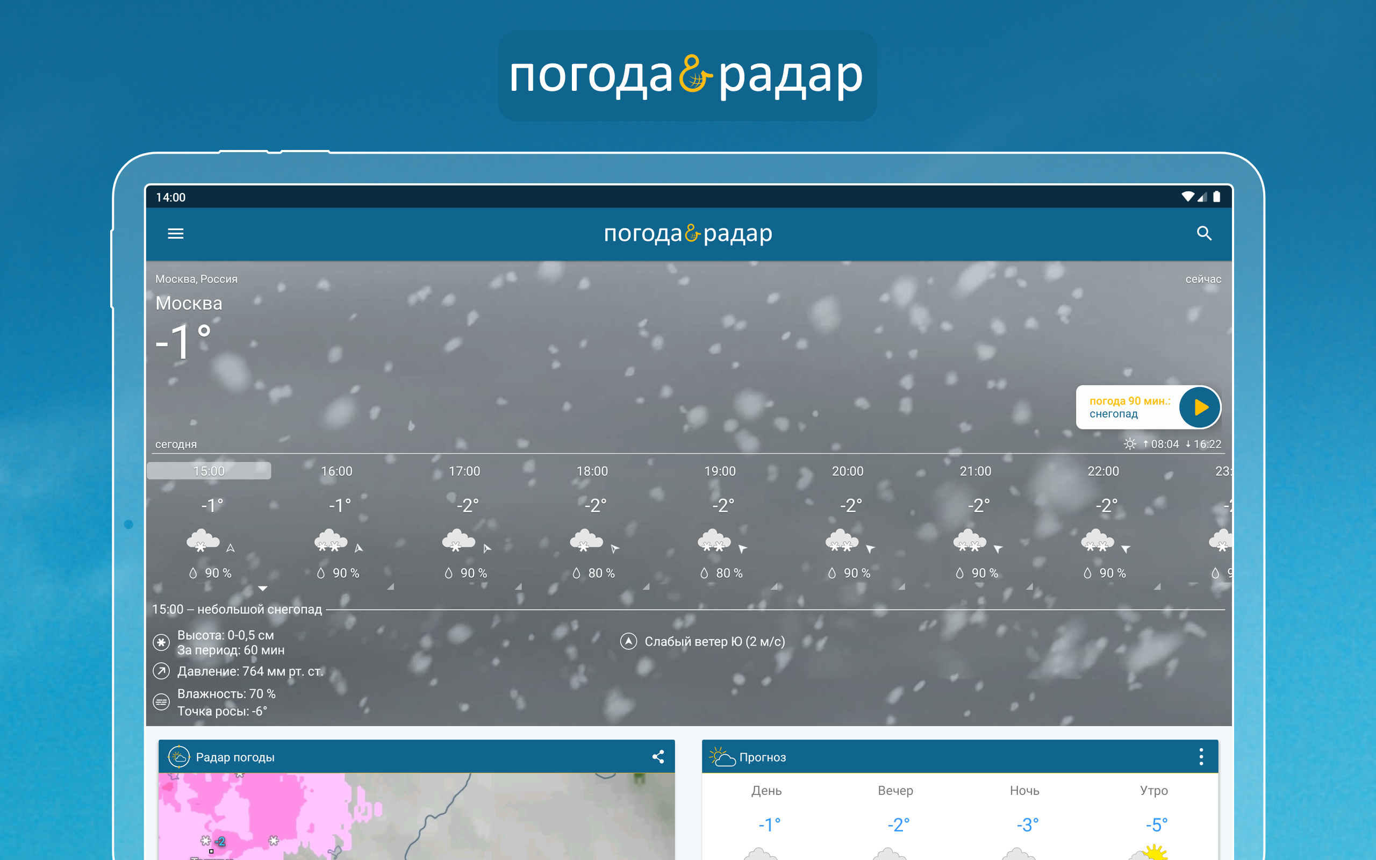The width and height of the screenshot is (1376, 860).
Task: Play the 90 min weather radar
Action: pyautogui.click(x=1200, y=407)
